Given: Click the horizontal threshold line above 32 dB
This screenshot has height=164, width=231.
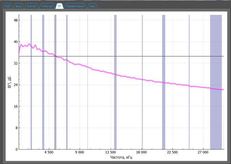Looking at the screenshot, I should (144, 56).
